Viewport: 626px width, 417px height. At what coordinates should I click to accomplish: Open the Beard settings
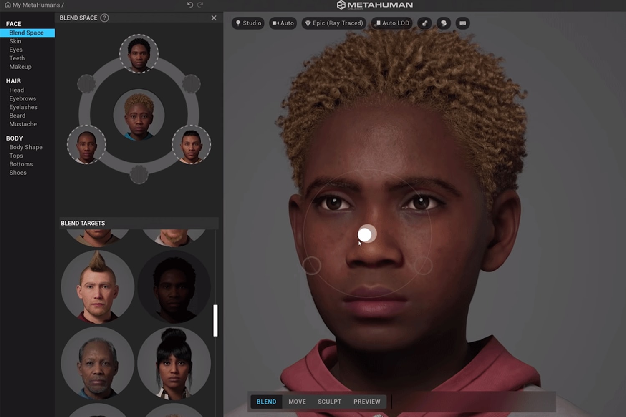18,116
